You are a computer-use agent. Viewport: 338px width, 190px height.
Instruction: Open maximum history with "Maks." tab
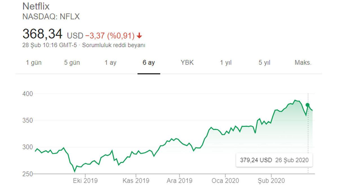(303, 63)
